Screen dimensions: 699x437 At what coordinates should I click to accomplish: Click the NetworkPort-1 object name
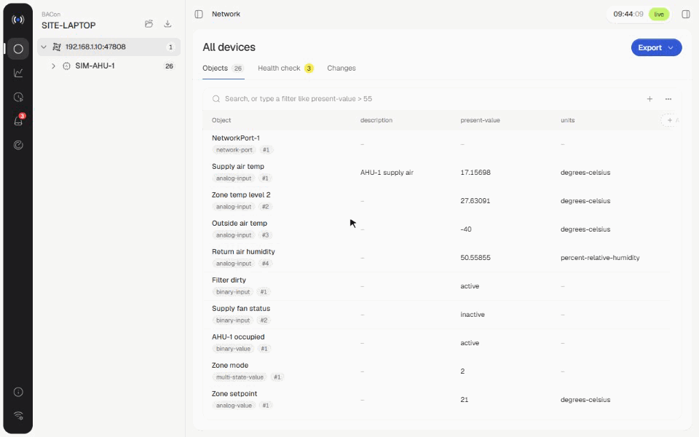[236, 138]
